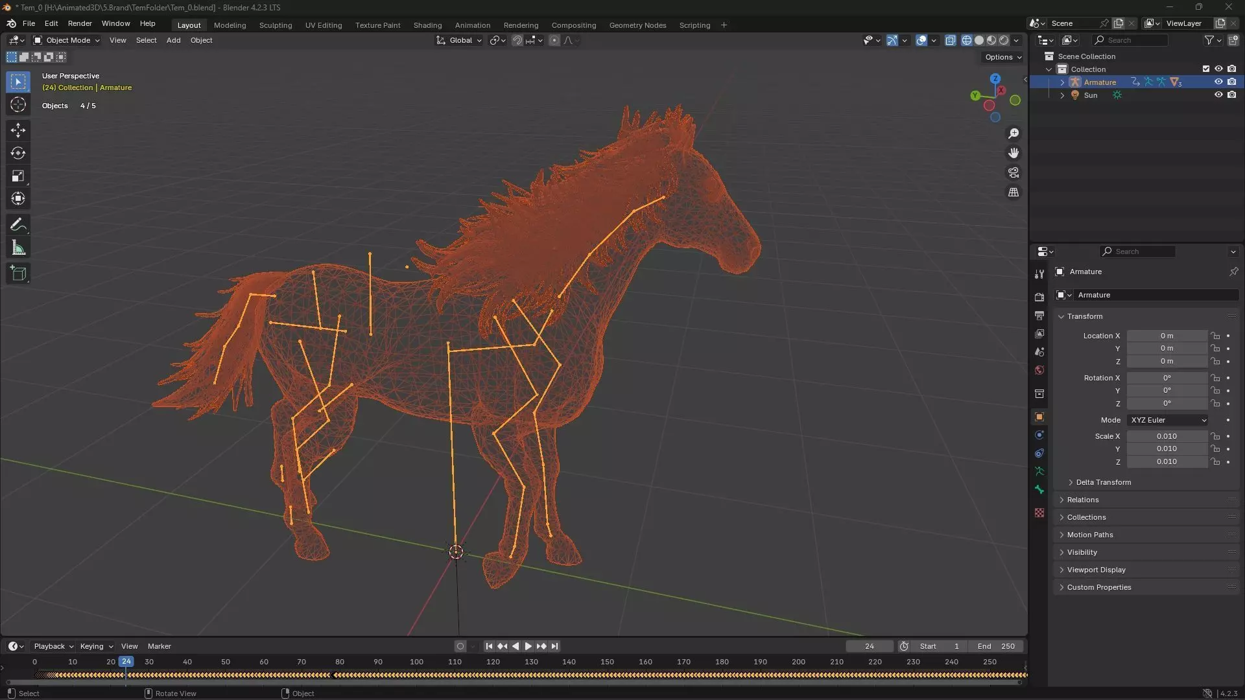Expand the Sun tree item
The image size is (1245, 700).
pos(1062,95)
